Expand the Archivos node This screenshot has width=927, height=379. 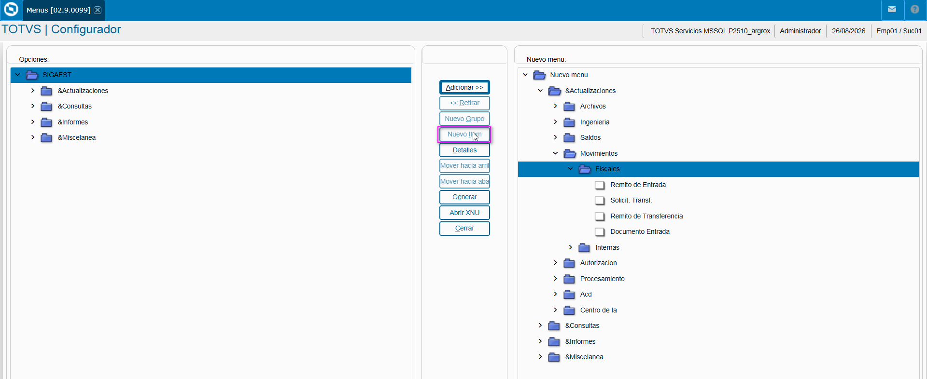[555, 106]
